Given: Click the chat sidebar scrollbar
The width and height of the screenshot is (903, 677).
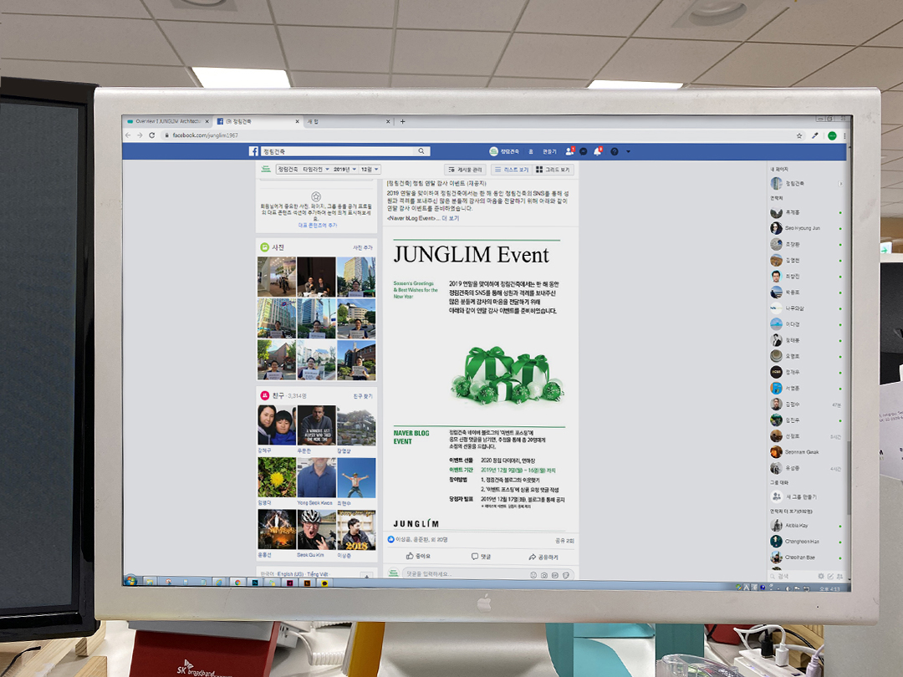Looking at the screenshot, I should click(849, 478).
